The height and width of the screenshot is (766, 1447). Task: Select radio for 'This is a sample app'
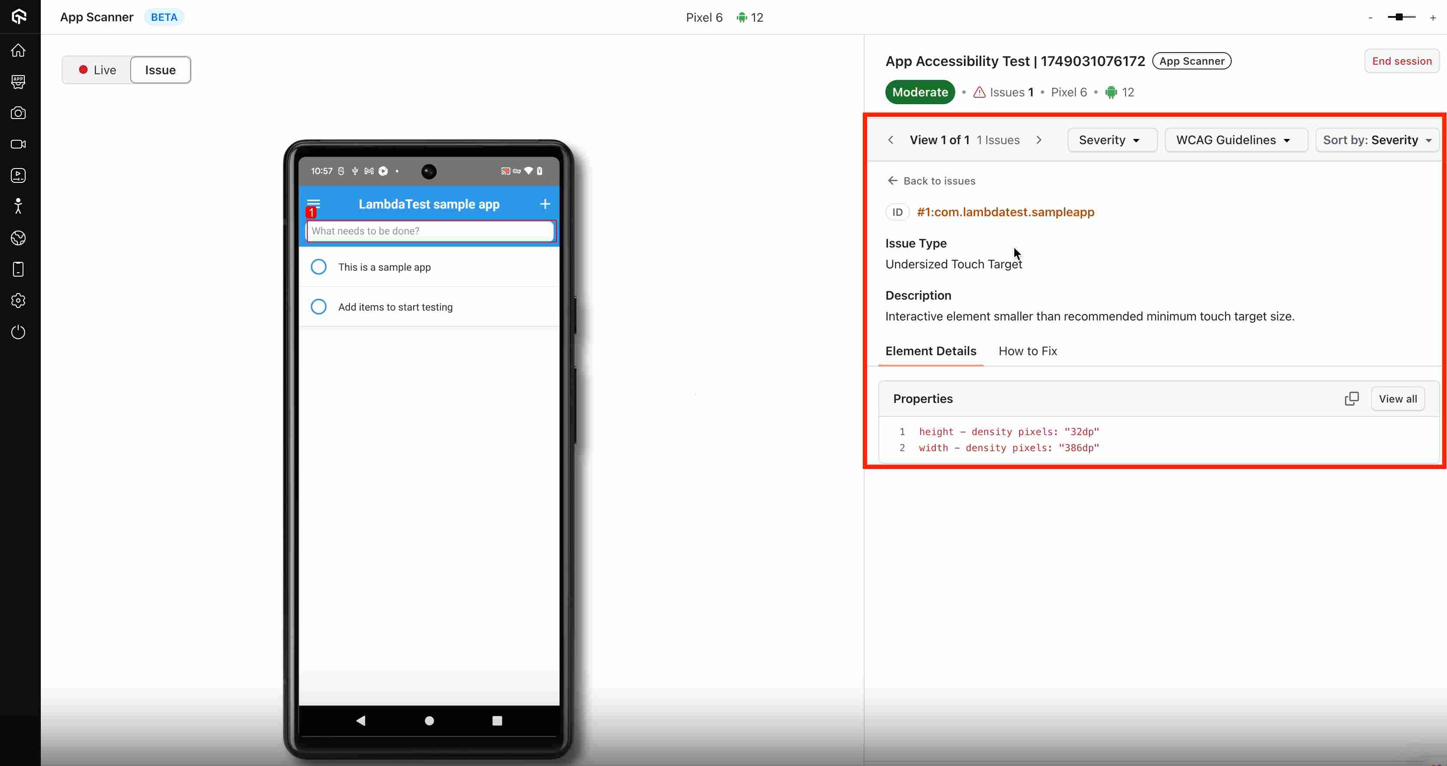319,267
